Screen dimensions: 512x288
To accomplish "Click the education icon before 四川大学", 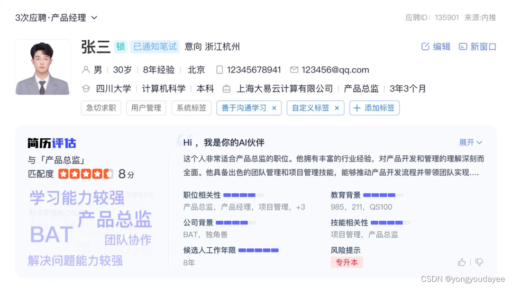I will [x=86, y=88].
